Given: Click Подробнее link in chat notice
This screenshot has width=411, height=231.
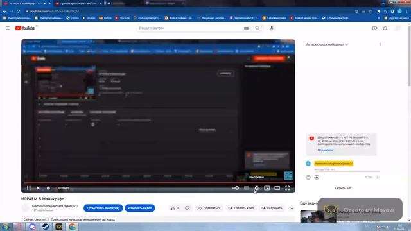Looking at the screenshot, I should pos(326,150).
